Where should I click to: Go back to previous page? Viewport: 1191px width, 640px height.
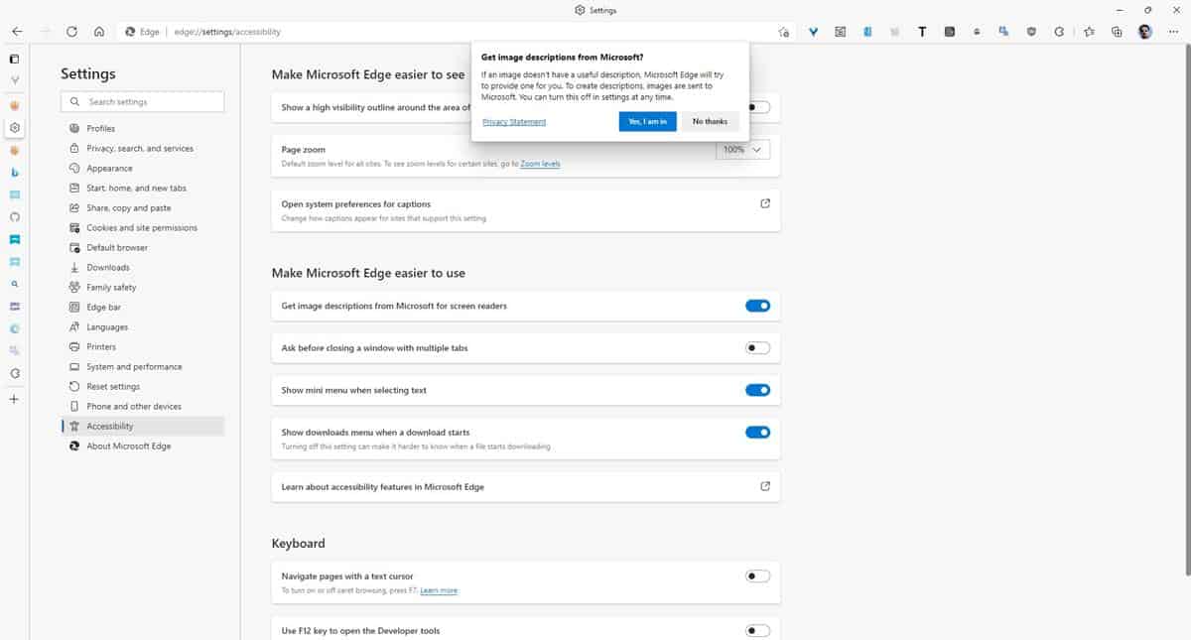point(17,31)
